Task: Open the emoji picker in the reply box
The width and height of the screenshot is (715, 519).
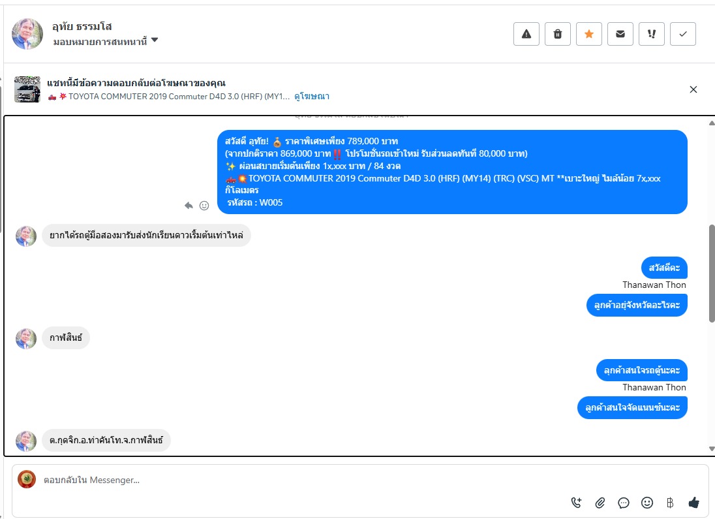Action: [x=647, y=503]
